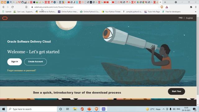Open Free for developers bookmark
The image size is (199, 112).
coord(171,12)
